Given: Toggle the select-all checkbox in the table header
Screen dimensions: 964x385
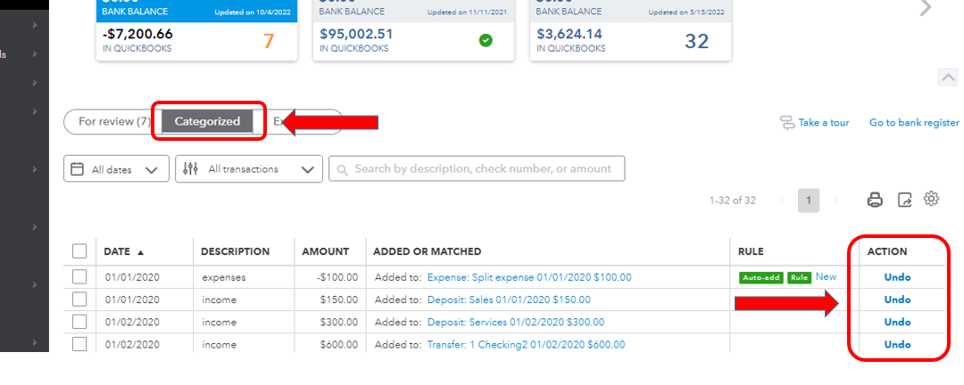Looking at the screenshot, I should coord(79,251).
